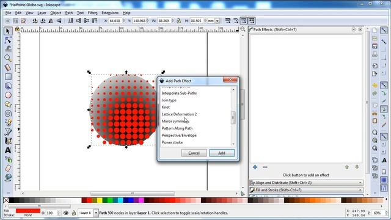The width and height of the screenshot is (391, 220).
Task: Click the width W input field
Action: pyautogui.click(x=164, y=21)
